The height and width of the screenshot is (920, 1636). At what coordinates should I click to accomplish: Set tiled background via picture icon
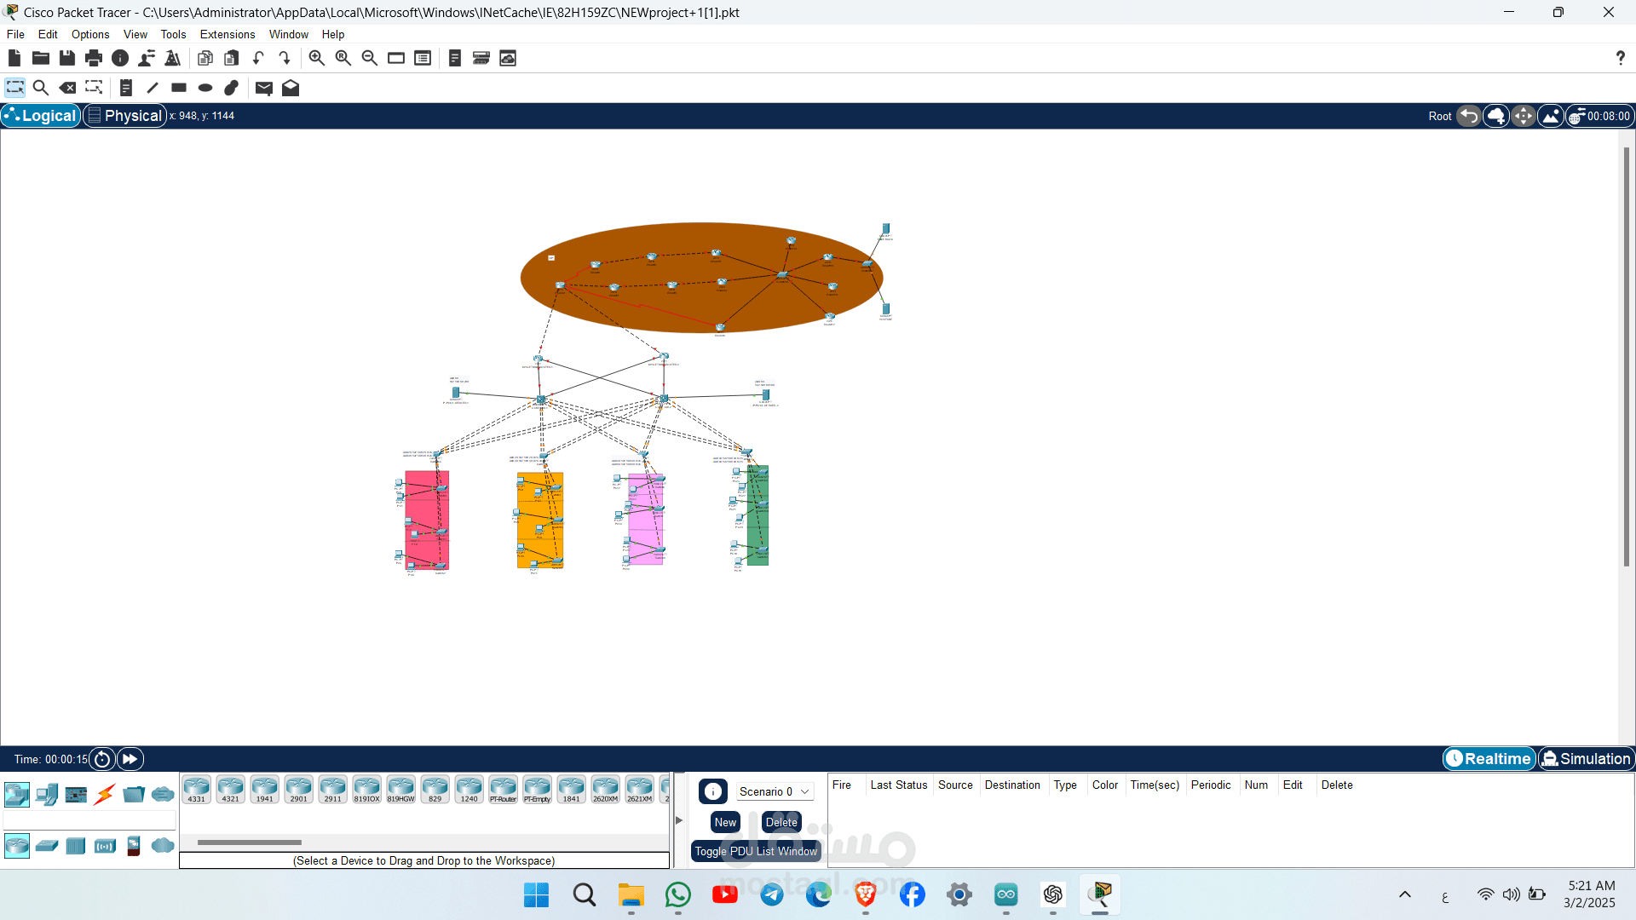click(x=1551, y=116)
